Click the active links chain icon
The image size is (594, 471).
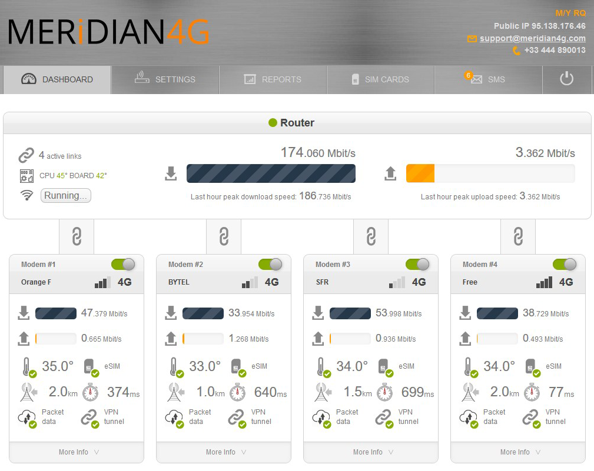click(x=26, y=155)
